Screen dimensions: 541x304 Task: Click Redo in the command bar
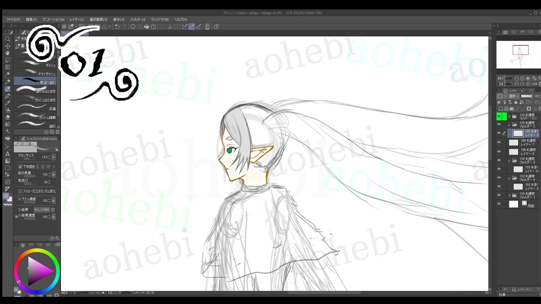[124, 27]
